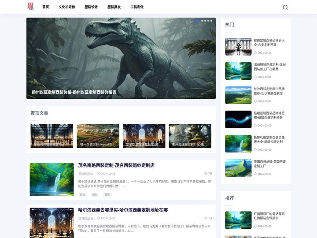
Task: Click the 哈尔滨 article excerpt starting 哈尔滨哪卖衣服便宜
Action: [144, 228]
